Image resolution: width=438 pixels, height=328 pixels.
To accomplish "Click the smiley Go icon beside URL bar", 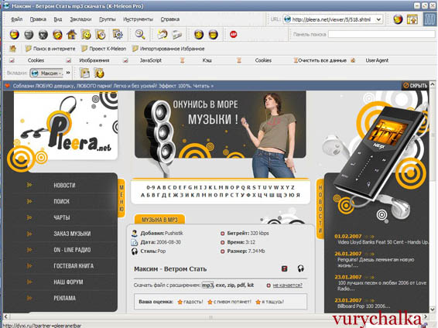I will tap(398, 19).
